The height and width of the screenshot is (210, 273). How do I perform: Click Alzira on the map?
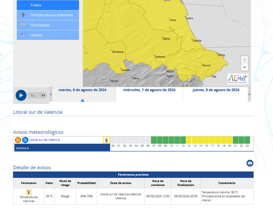point(173,20)
